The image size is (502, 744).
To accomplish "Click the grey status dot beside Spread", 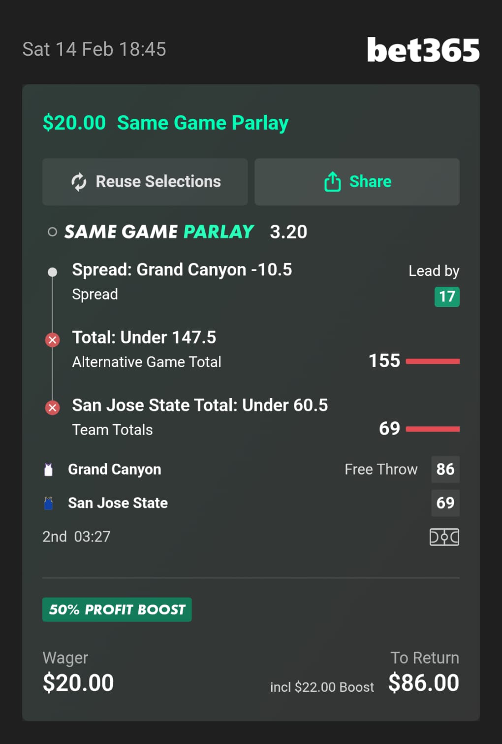I will click(x=53, y=272).
